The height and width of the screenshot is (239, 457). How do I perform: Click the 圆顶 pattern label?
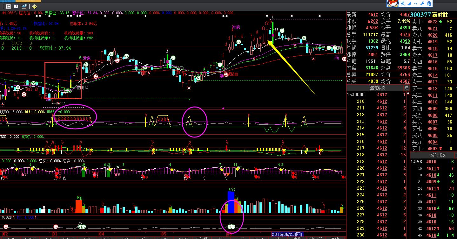coord(180,68)
